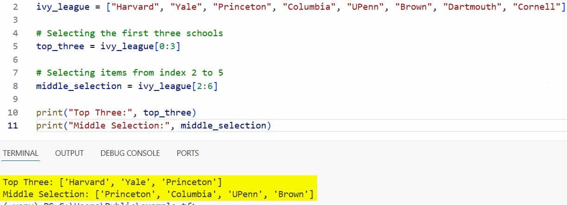Click line number 5 in the gutter
The height and width of the screenshot is (205, 567).
[x=15, y=46]
